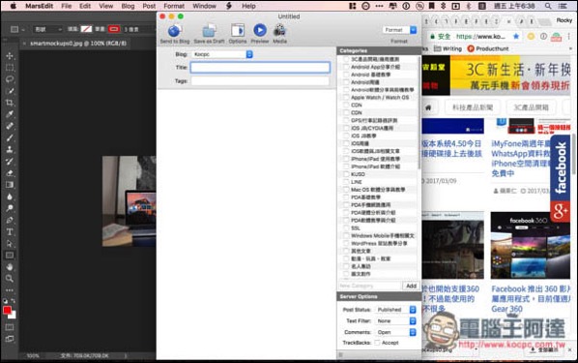This screenshot has height=363, width=578.
Task: Select the Rectangle shape tool in Photoshop
Action: click(10, 256)
